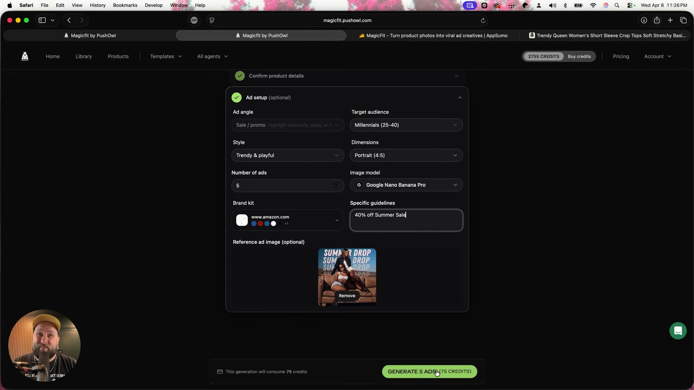
Task: Click the Amazon brand kit logo
Action: pyautogui.click(x=242, y=220)
